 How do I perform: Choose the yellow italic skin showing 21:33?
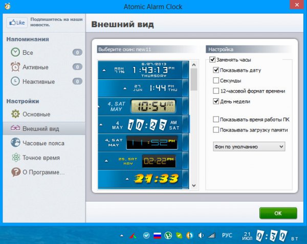click(x=143, y=179)
